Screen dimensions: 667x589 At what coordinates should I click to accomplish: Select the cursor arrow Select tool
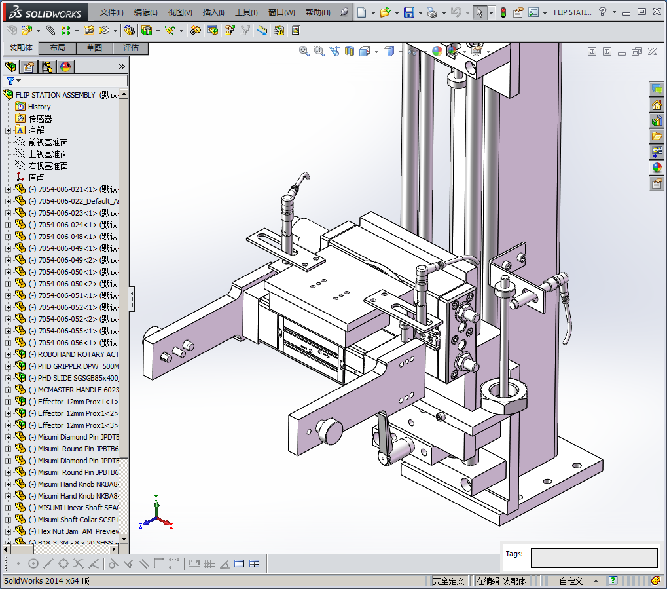click(x=480, y=12)
